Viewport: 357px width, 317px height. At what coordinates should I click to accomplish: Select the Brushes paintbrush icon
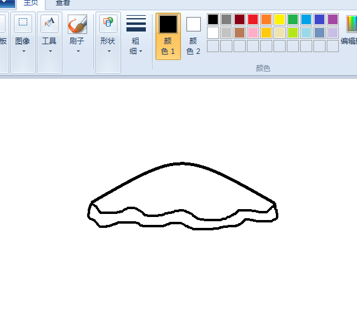(77, 24)
